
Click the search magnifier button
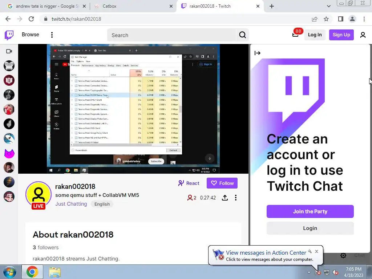242,35
